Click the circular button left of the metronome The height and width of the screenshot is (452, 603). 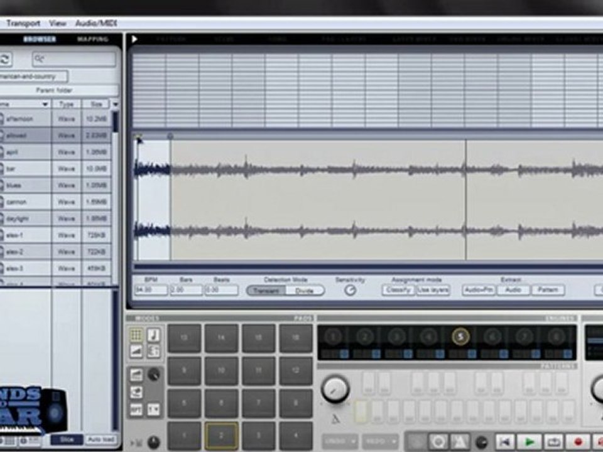(x=438, y=442)
